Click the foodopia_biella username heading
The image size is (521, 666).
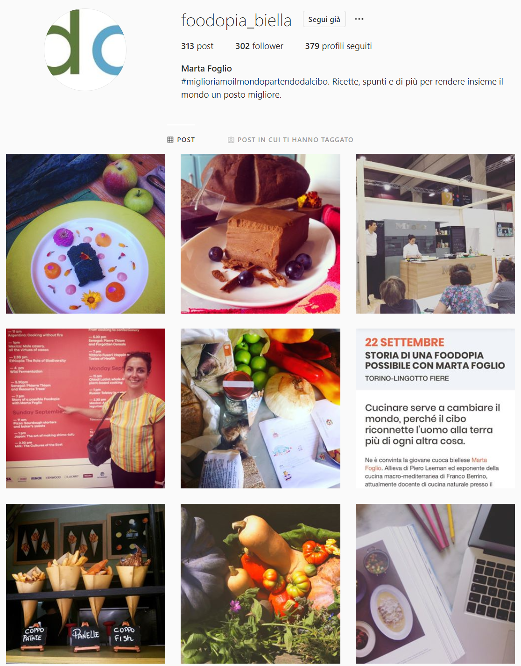pos(236,20)
